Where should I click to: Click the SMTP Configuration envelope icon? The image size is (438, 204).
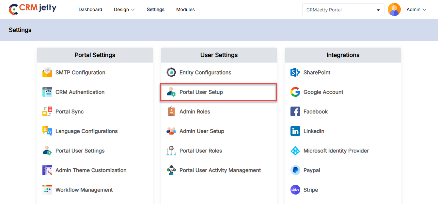[x=47, y=73]
